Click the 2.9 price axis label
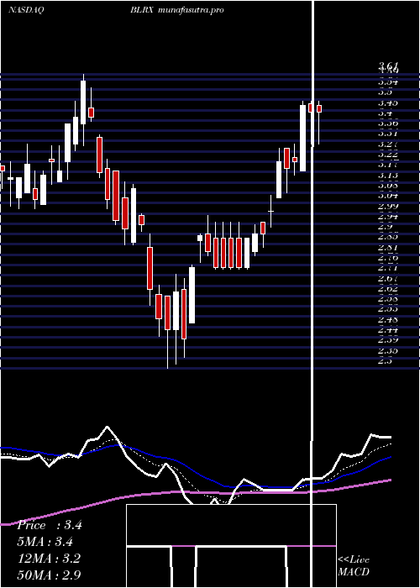 tap(386, 227)
